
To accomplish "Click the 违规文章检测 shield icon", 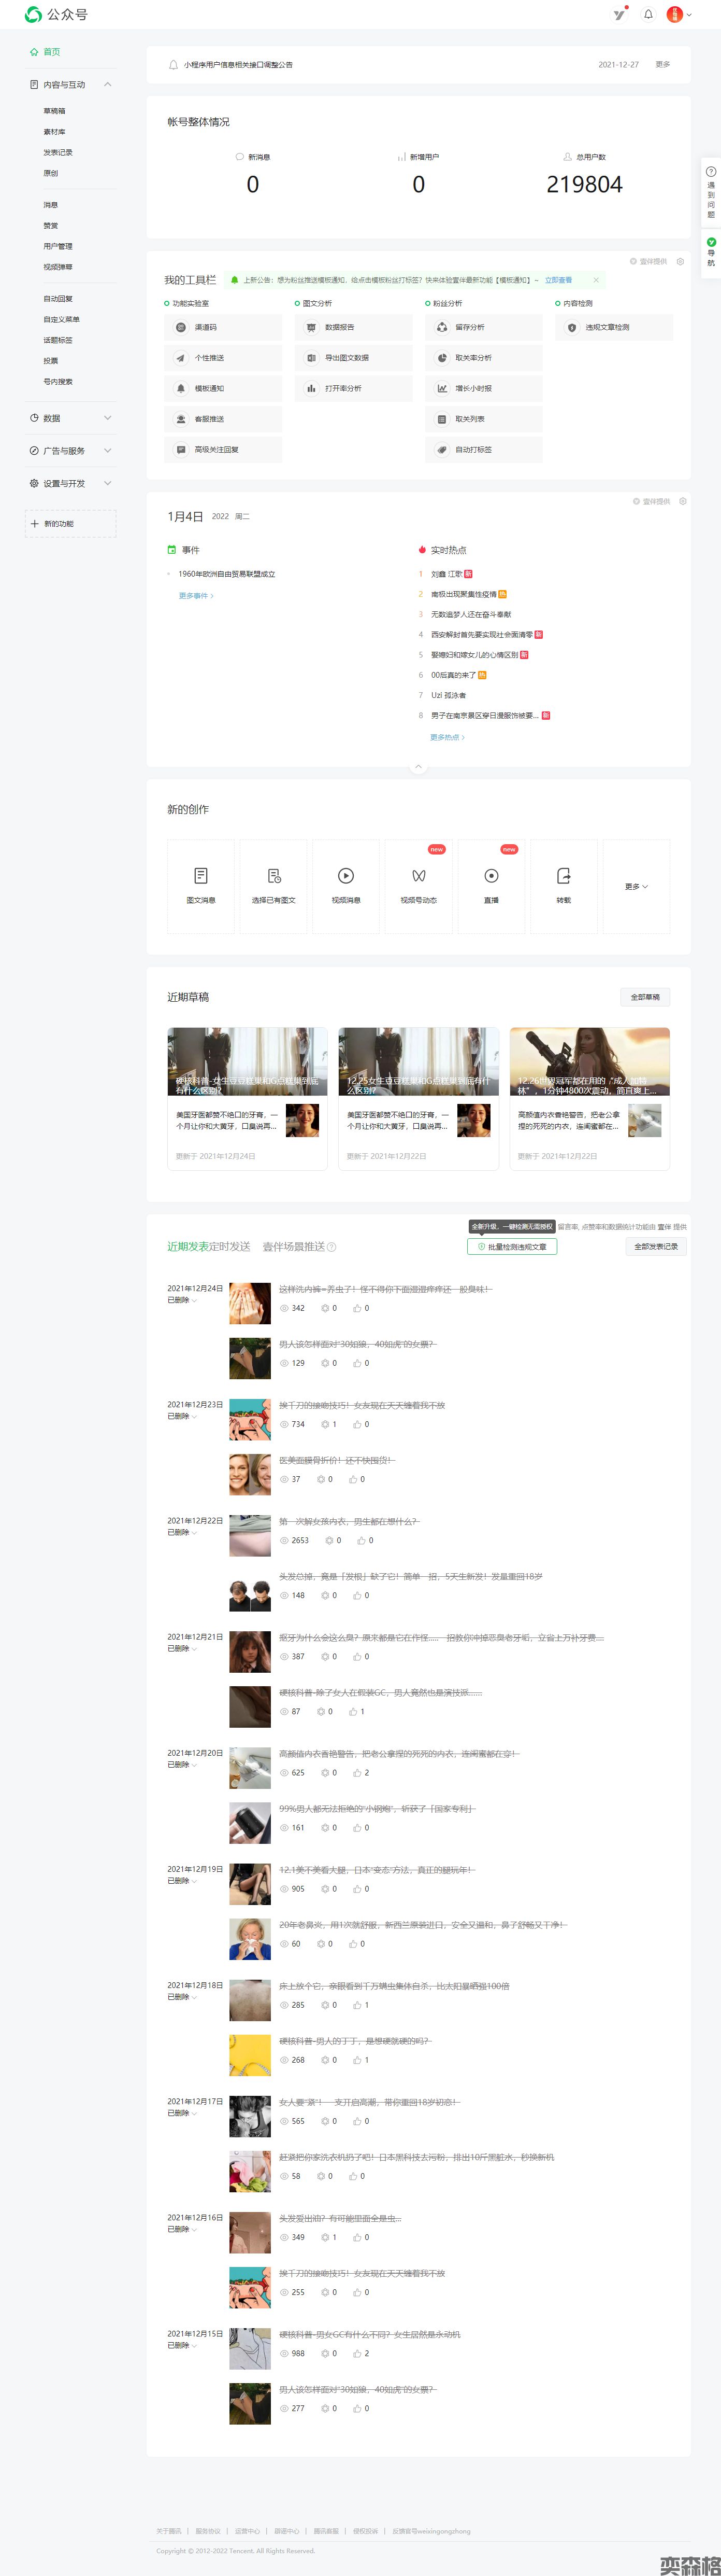I will pyautogui.click(x=572, y=327).
